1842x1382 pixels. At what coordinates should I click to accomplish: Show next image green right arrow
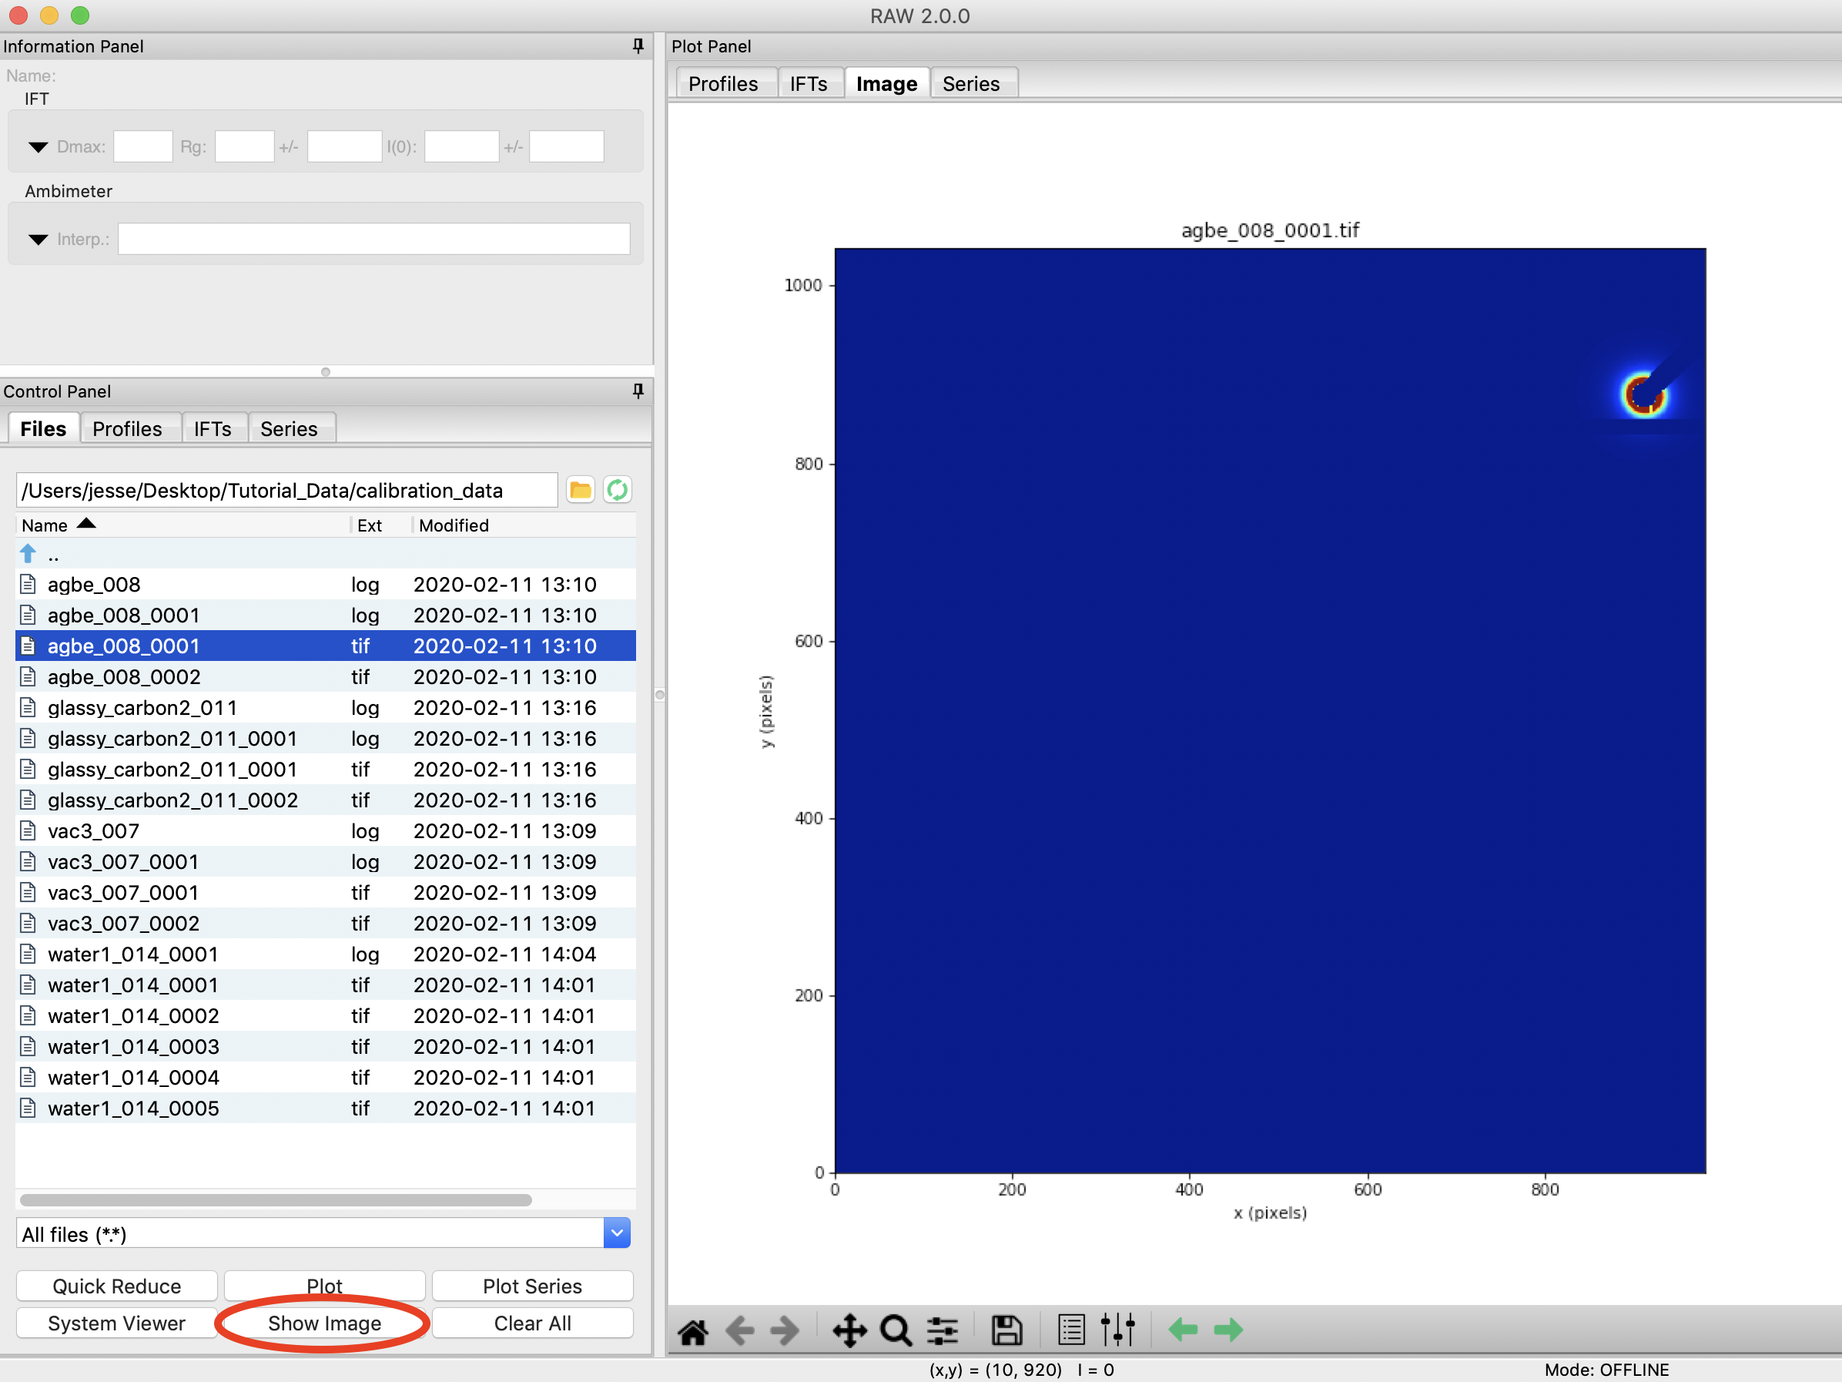[x=1228, y=1330]
